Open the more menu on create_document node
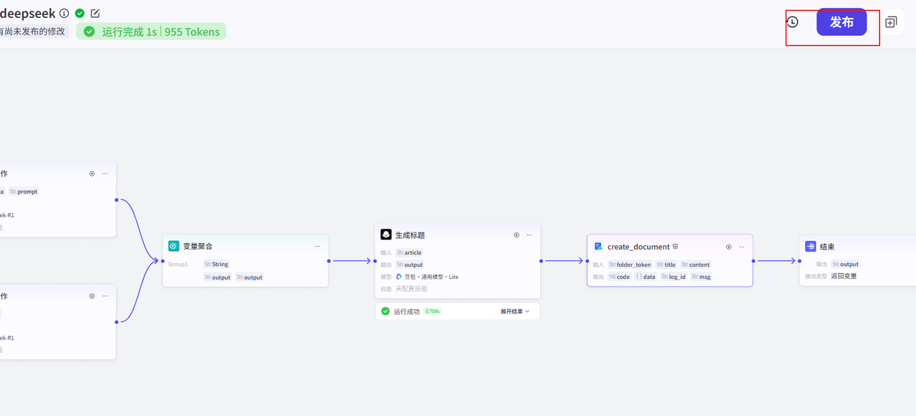The height and width of the screenshot is (416, 916). (x=741, y=247)
